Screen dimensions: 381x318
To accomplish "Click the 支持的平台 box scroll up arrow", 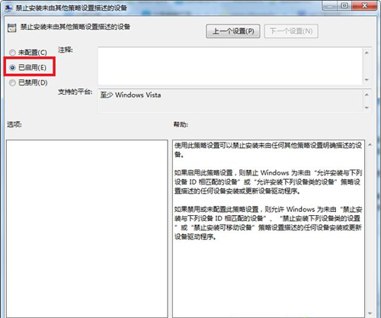I will click(x=367, y=95).
